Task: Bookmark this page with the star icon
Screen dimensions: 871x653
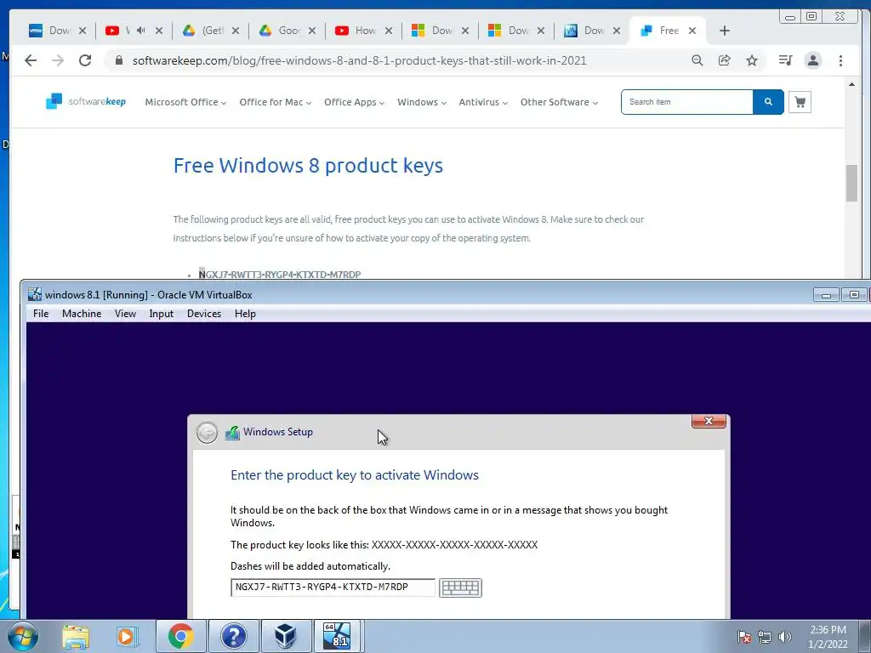Action: pos(752,60)
